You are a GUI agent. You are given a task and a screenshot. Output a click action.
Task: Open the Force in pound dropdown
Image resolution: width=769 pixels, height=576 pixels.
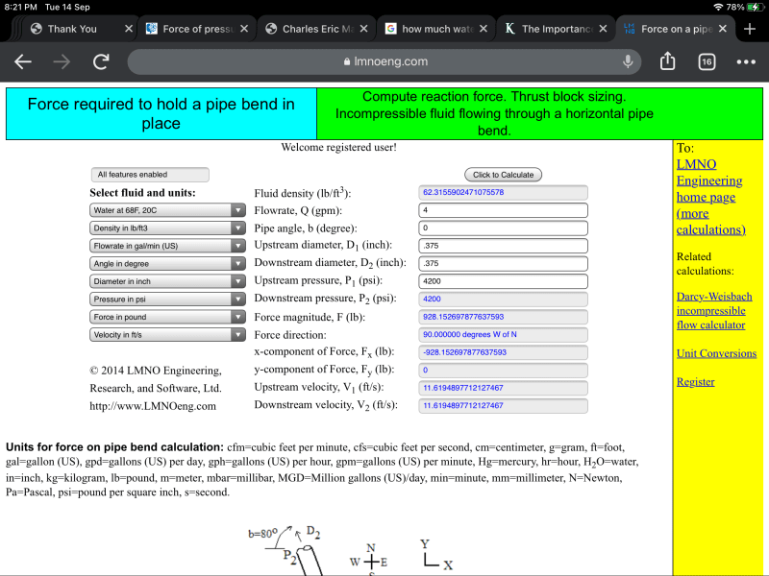[x=167, y=317]
